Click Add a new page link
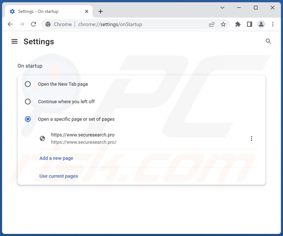 (56, 158)
